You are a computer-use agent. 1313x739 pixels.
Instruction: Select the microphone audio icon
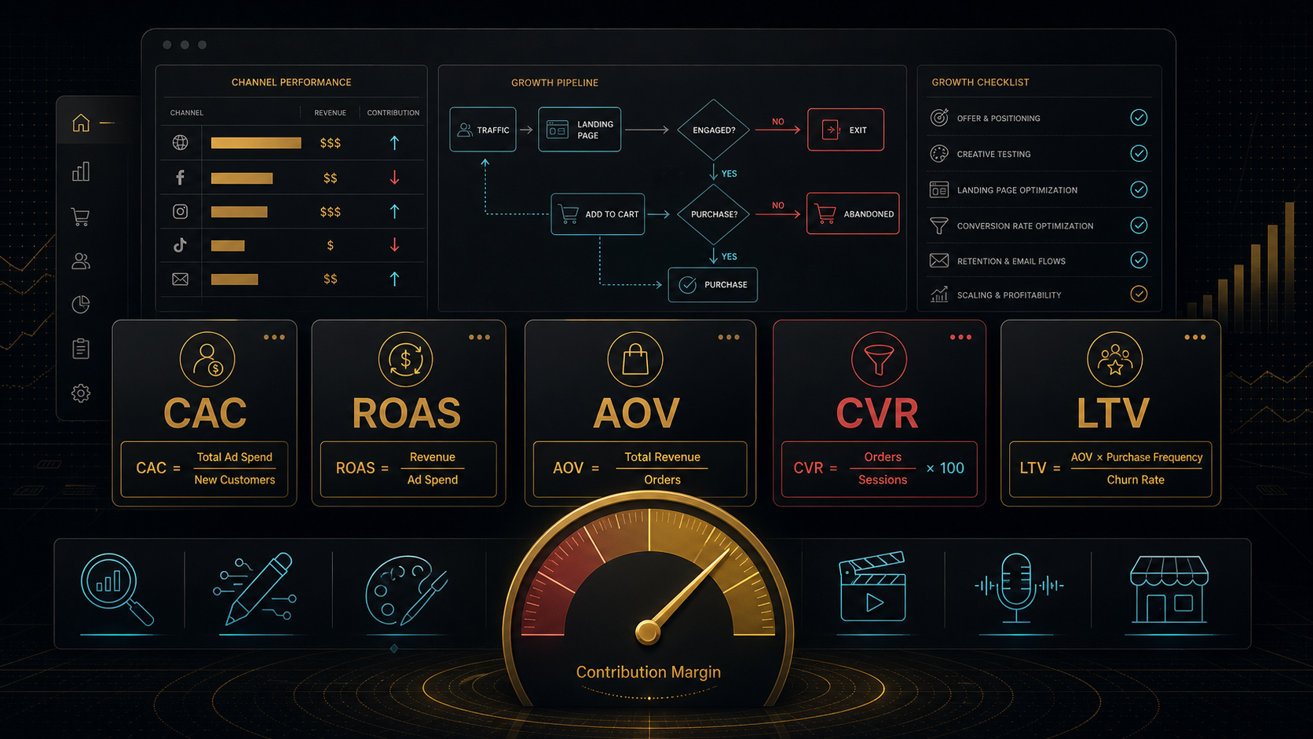click(x=1018, y=587)
